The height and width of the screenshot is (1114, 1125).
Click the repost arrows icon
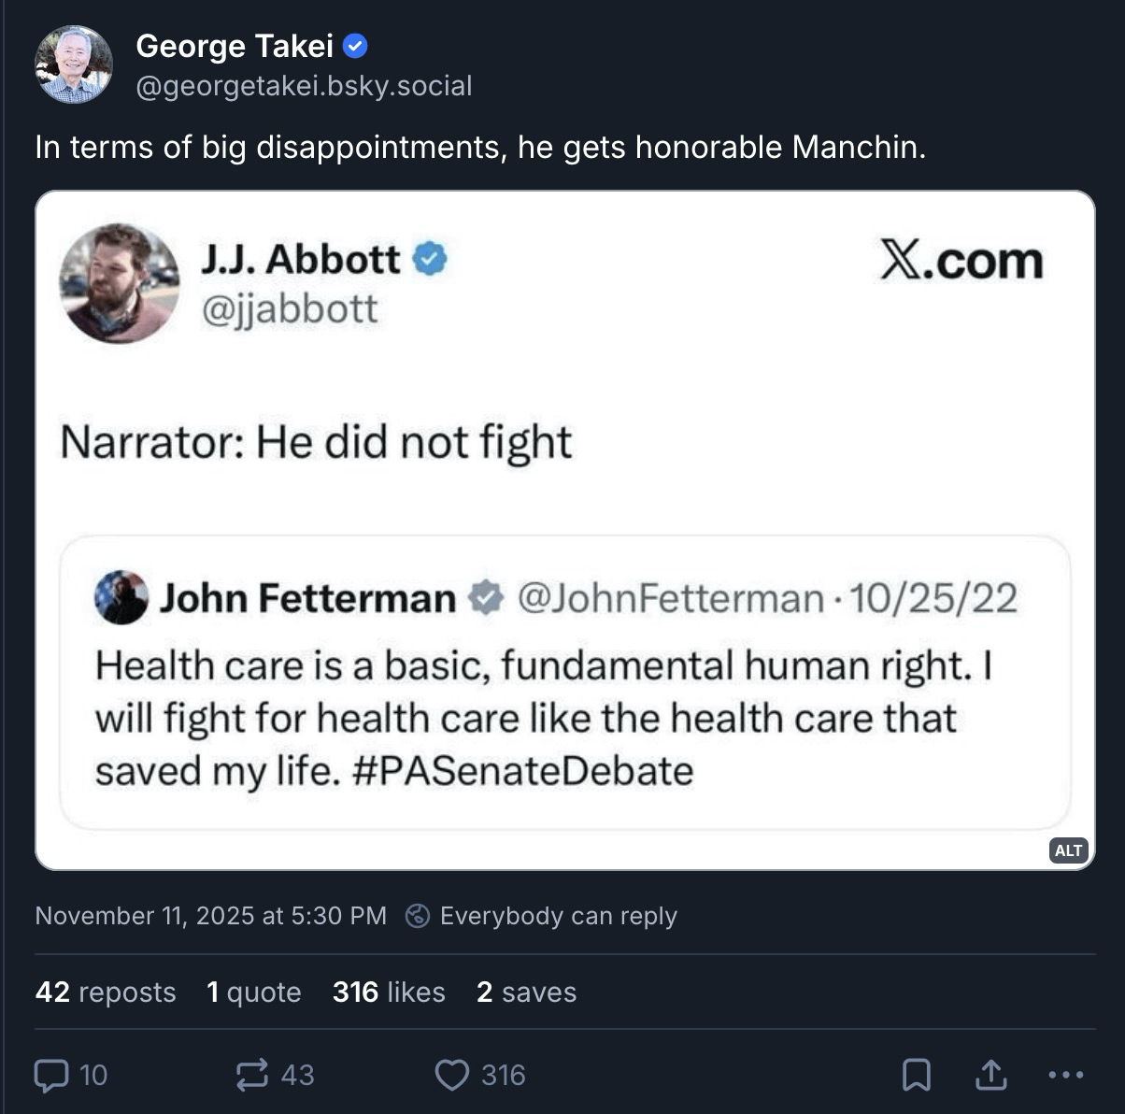click(x=252, y=1075)
